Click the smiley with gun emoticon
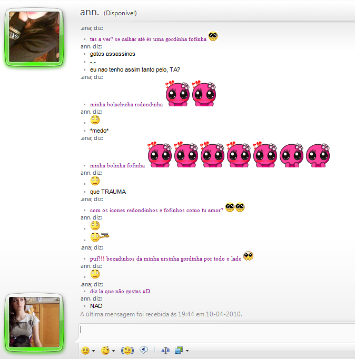The height and width of the screenshot is (359, 355). coord(99,237)
